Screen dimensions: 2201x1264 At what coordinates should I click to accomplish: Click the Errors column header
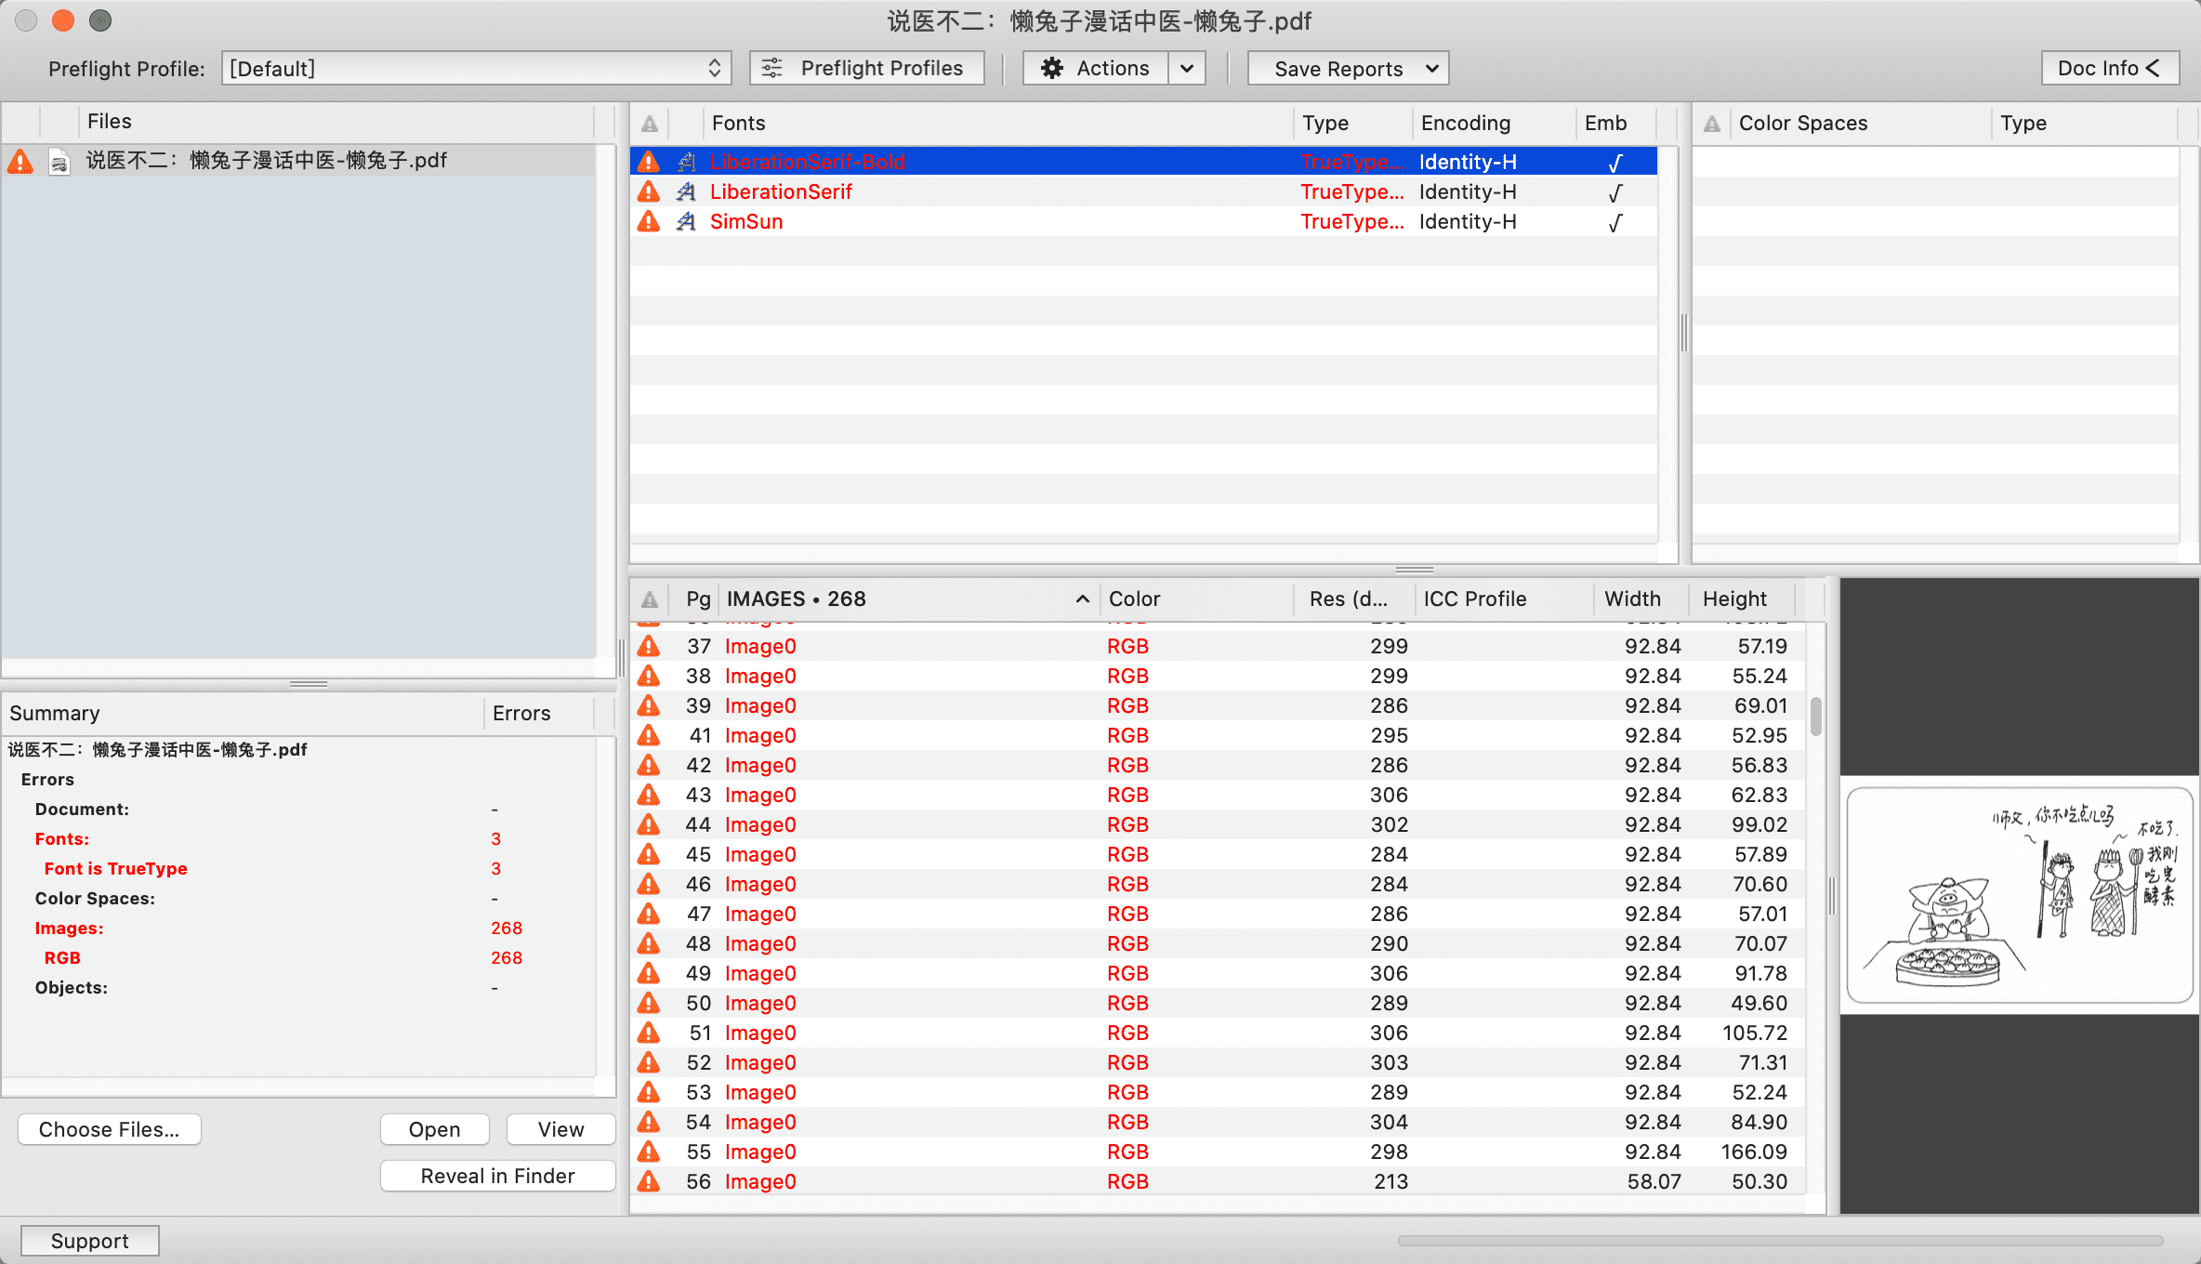pyautogui.click(x=538, y=713)
